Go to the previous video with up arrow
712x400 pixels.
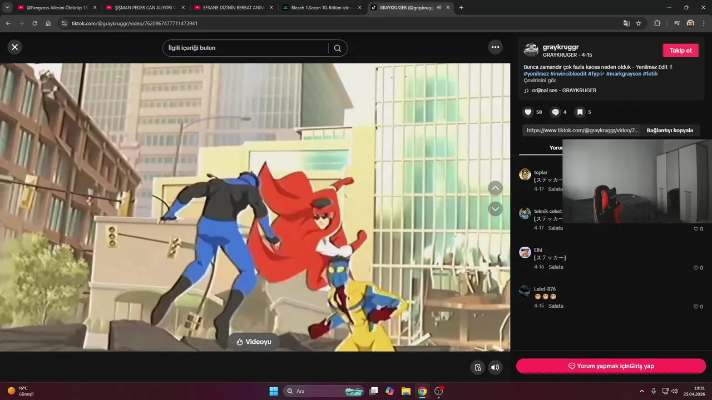[x=495, y=188]
